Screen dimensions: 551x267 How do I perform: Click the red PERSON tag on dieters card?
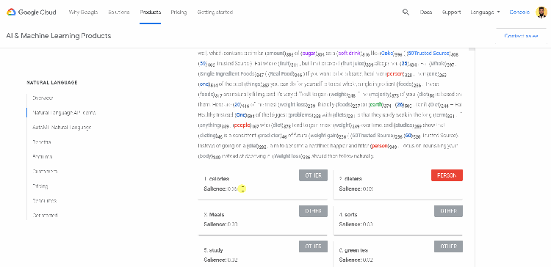[447, 175]
